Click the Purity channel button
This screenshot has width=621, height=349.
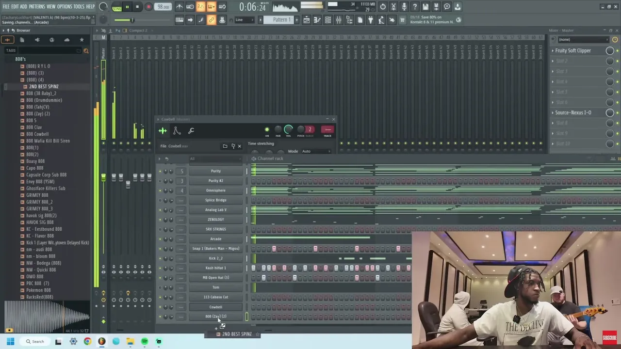tap(216, 171)
